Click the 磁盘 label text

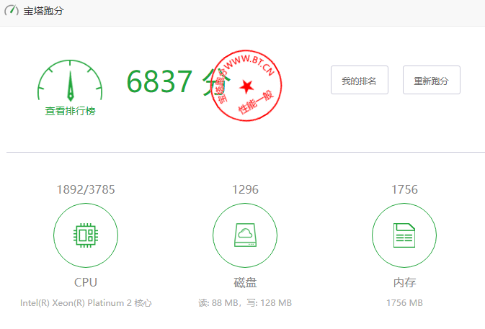point(245,282)
